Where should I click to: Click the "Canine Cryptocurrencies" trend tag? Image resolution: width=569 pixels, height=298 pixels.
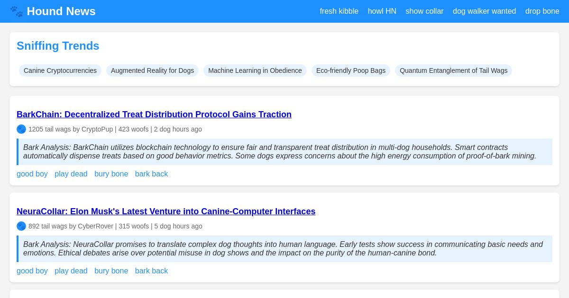tap(60, 70)
